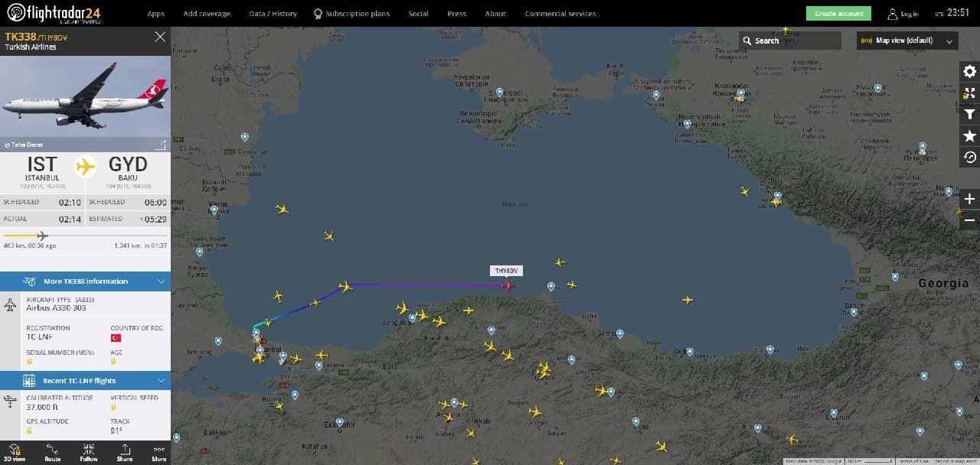Screen dimensions: 980x465
Task: Zoom in the map with plus button
Action: point(969,199)
